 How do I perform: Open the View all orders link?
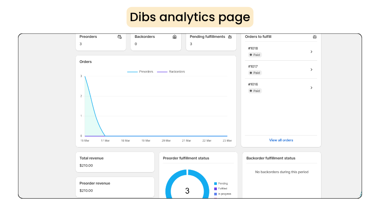(281, 140)
